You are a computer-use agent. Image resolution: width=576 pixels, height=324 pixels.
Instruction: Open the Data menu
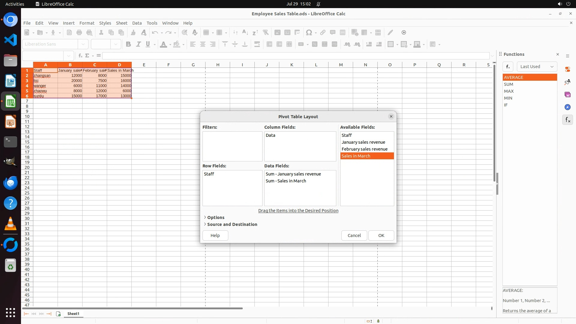click(x=137, y=23)
